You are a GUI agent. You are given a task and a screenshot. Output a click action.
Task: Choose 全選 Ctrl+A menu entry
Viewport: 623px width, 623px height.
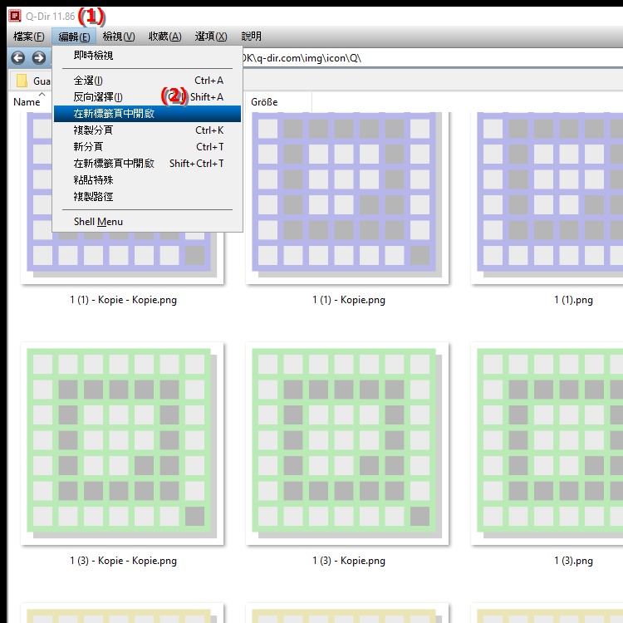point(147,81)
